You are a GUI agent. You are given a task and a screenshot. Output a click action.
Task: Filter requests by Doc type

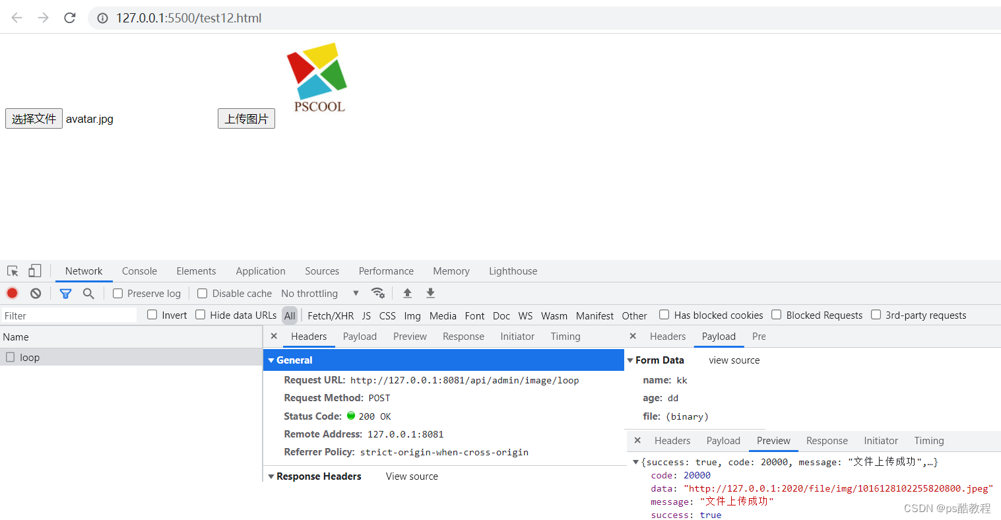[501, 316]
